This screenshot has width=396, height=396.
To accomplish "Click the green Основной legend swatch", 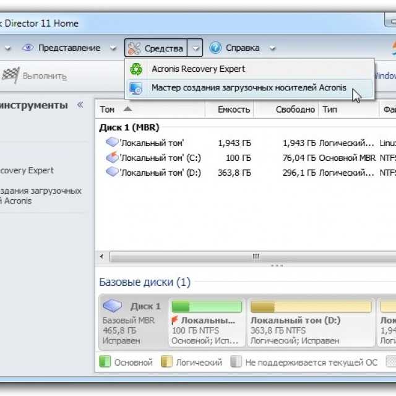I will 105,361.
